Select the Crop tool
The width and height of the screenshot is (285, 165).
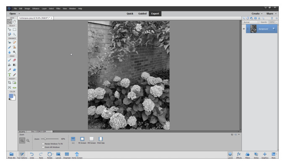[10, 83]
